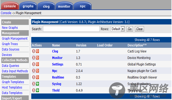This screenshot has width=172, height=100.
Task: Uninstall the Realtime plugin via its round red icon
Action: tap(34, 77)
